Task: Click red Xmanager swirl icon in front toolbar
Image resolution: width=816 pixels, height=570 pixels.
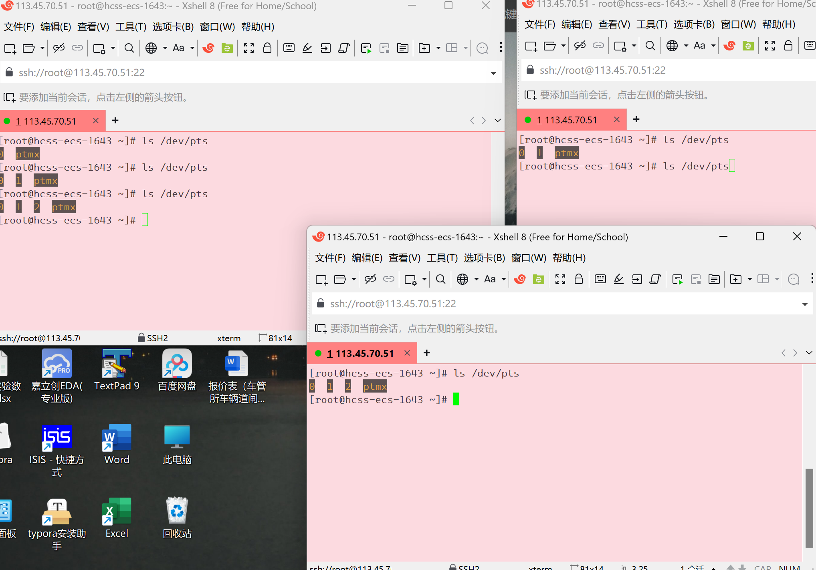Action: (x=520, y=279)
